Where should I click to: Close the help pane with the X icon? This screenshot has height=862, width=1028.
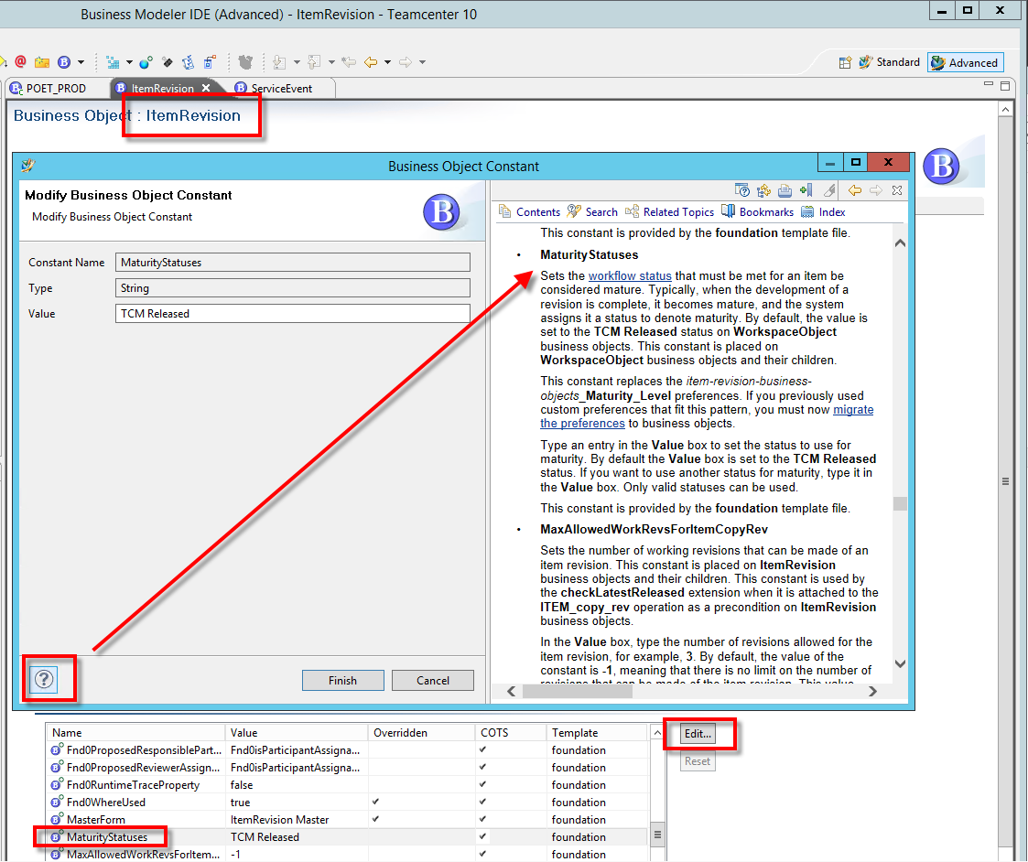click(x=897, y=190)
